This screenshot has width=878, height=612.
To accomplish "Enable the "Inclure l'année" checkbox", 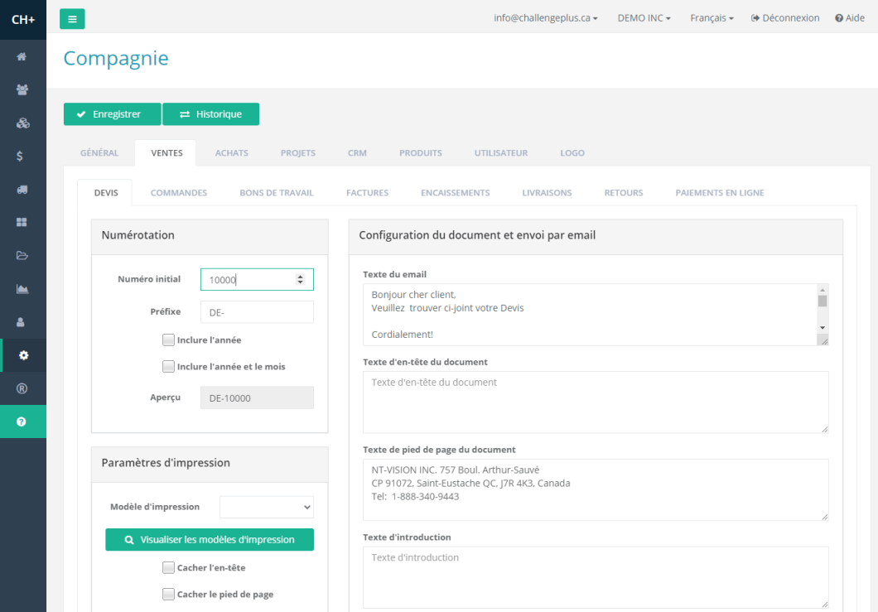I will click(x=168, y=340).
